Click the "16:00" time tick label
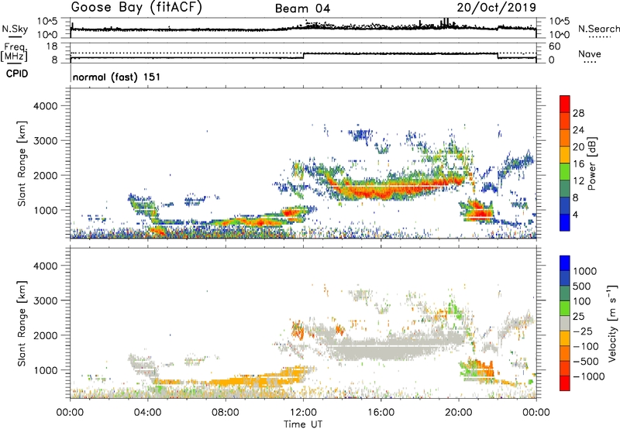Image resolution: width=620 pixels, height=429 pixels. tap(381, 413)
